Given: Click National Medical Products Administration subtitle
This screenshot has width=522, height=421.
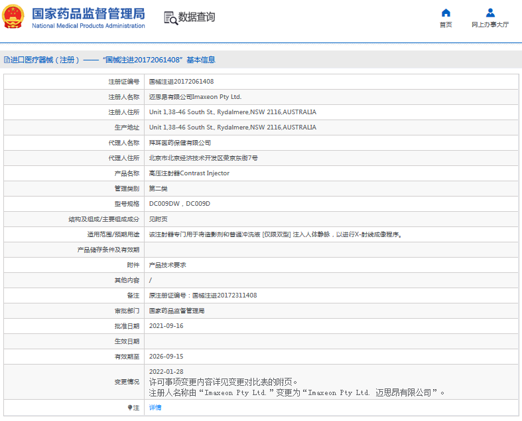Looking at the screenshot, I should pos(88,26).
